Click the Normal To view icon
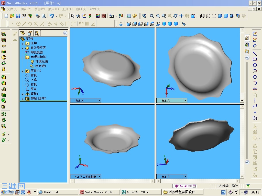Screen dimensions: 262x196 pyautogui.click(x=121, y=24)
